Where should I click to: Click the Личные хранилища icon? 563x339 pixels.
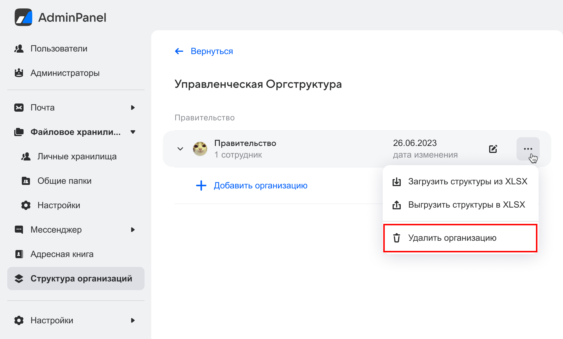pos(26,156)
